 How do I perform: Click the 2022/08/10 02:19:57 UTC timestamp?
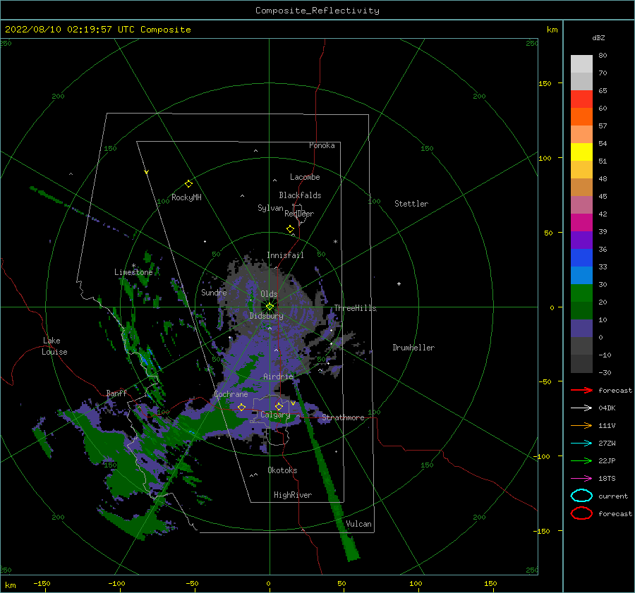point(70,30)
